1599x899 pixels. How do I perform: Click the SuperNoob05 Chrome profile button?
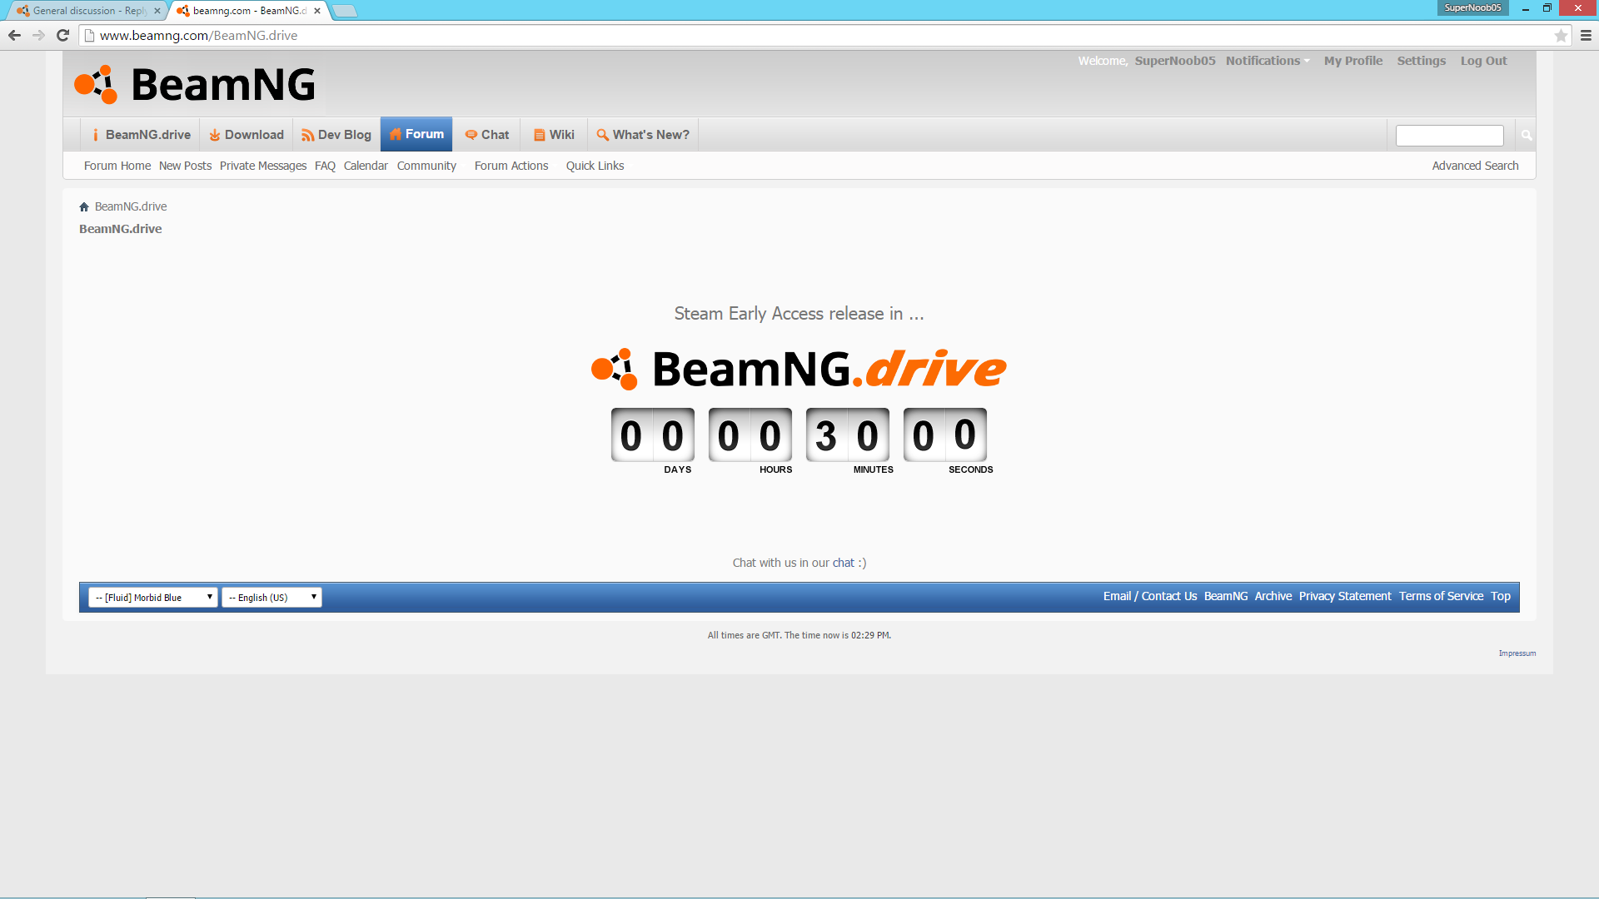pos(1472,7)
